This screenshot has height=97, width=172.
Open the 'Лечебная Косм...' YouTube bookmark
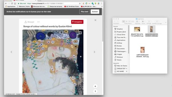(x=72, y=6)
